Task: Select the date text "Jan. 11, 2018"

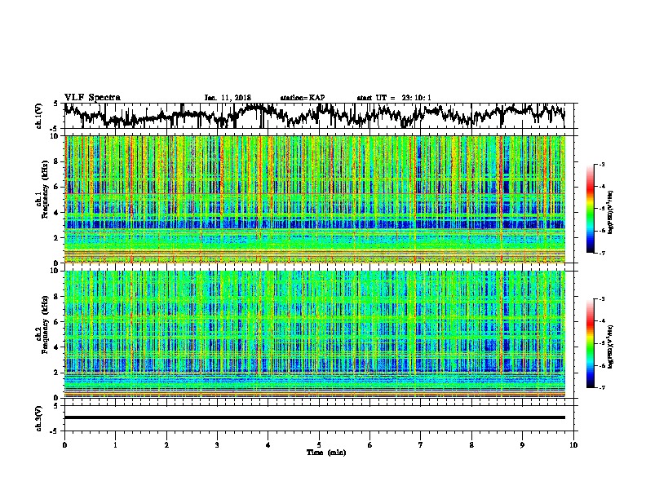Action: (x=228, y=98)
